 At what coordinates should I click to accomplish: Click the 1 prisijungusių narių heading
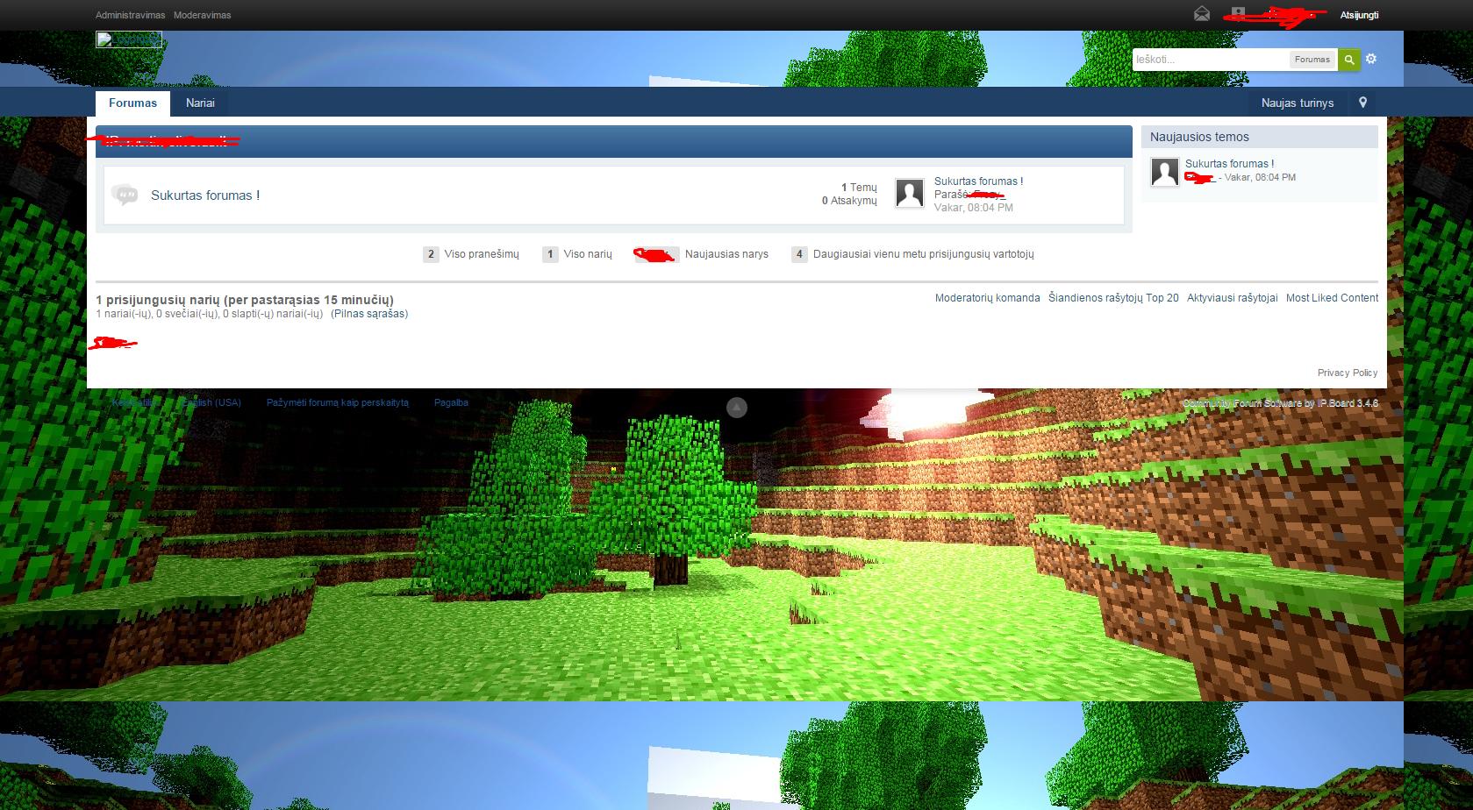click(x=245, y=300)
